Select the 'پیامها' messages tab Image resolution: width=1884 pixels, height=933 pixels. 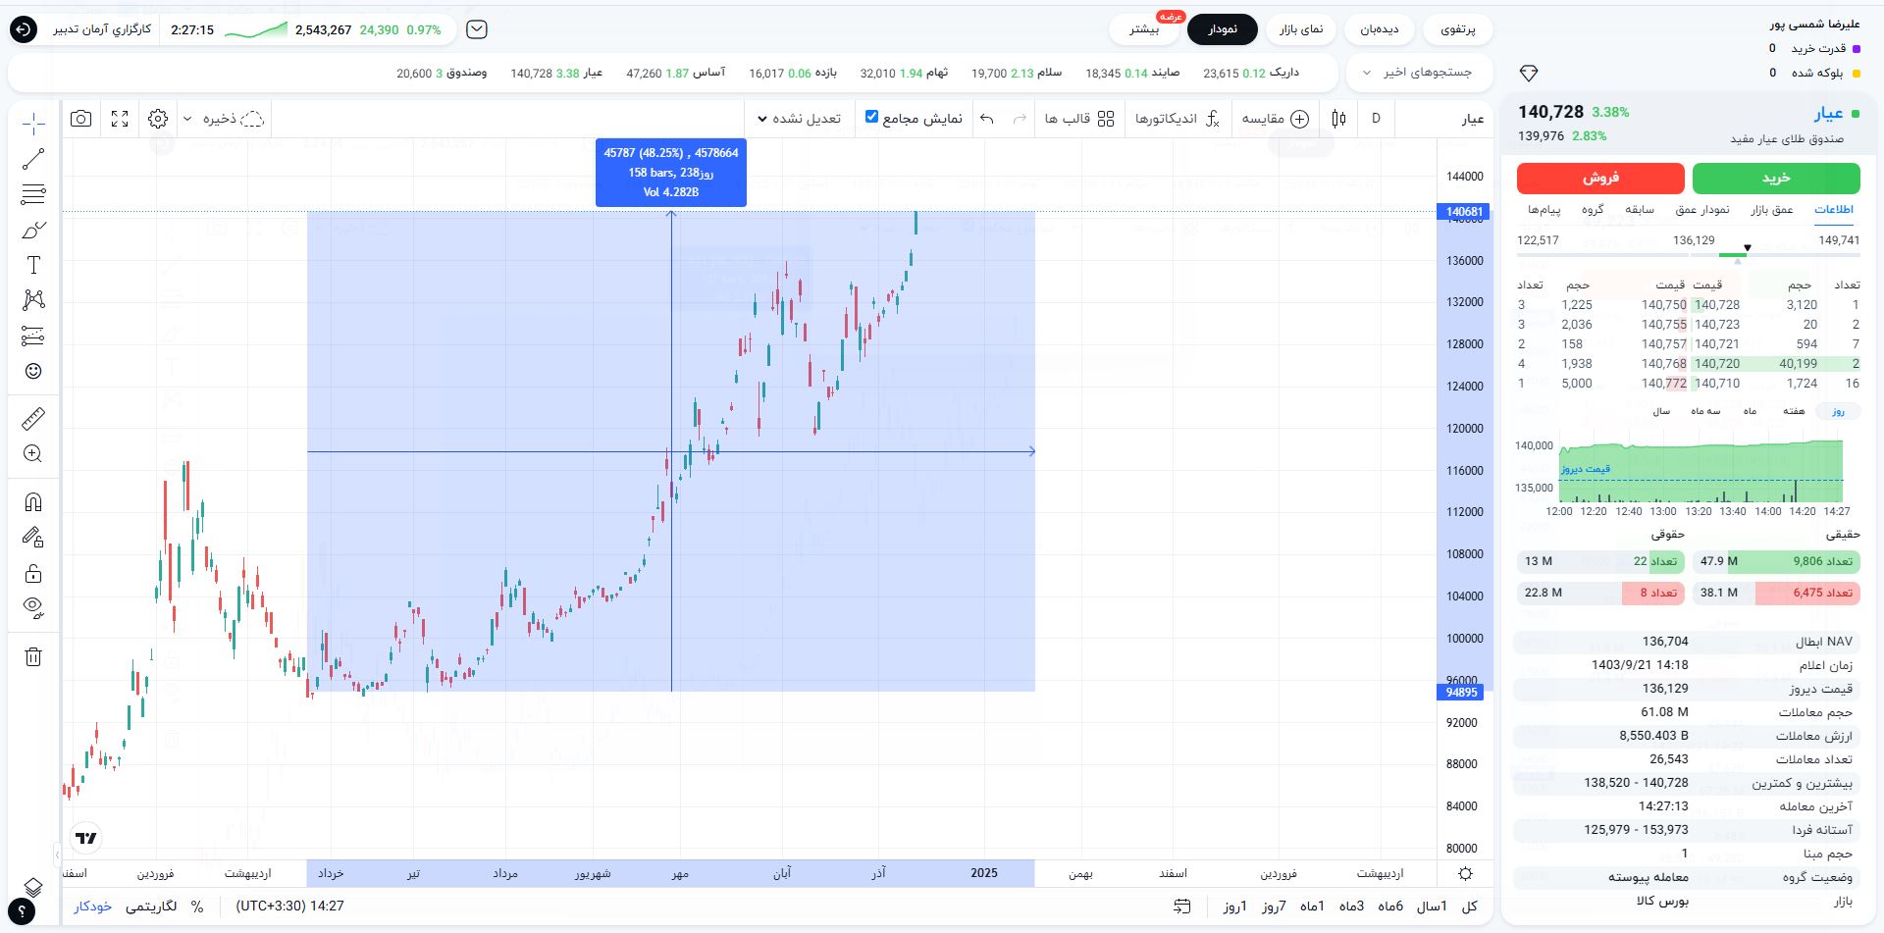pyautogui.click(x=1544, y=209)
